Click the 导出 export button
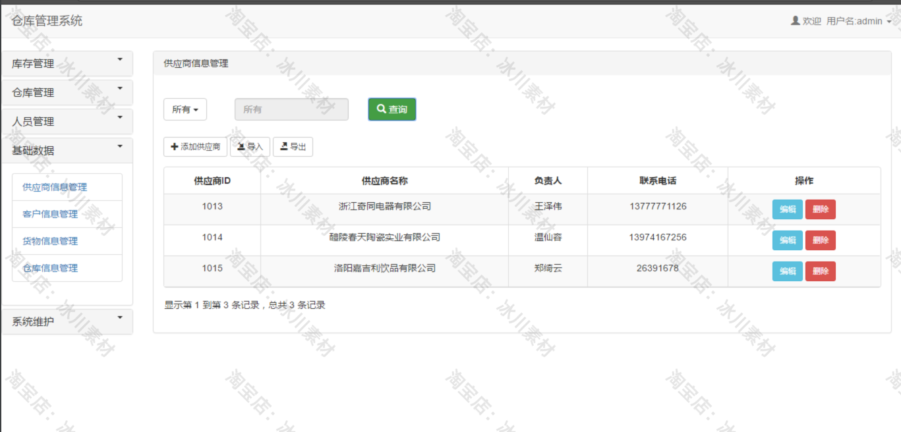Image resolution: width=901 pixels, height=432 pixels. [x=293, y=147]
